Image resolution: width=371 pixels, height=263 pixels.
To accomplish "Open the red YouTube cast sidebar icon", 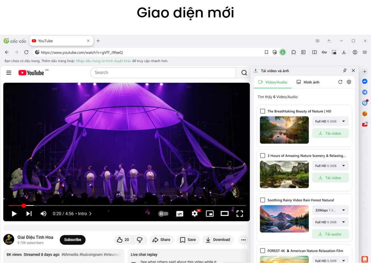I will (x=365, y=124).
